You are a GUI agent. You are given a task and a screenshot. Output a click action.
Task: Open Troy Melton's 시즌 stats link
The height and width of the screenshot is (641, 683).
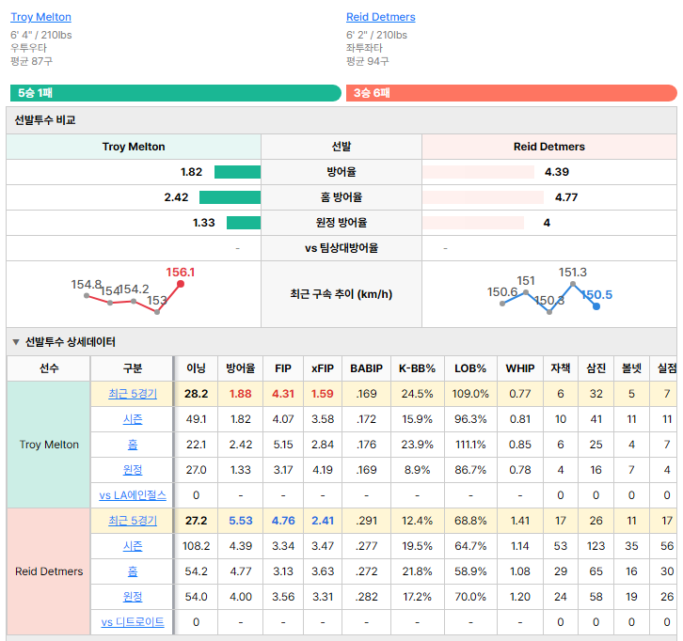pyautogui.click(x=133, y=419)
